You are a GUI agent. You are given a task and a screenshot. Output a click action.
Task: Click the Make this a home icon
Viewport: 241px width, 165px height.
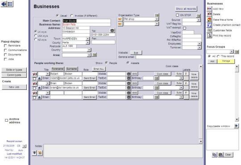(209, 20)
